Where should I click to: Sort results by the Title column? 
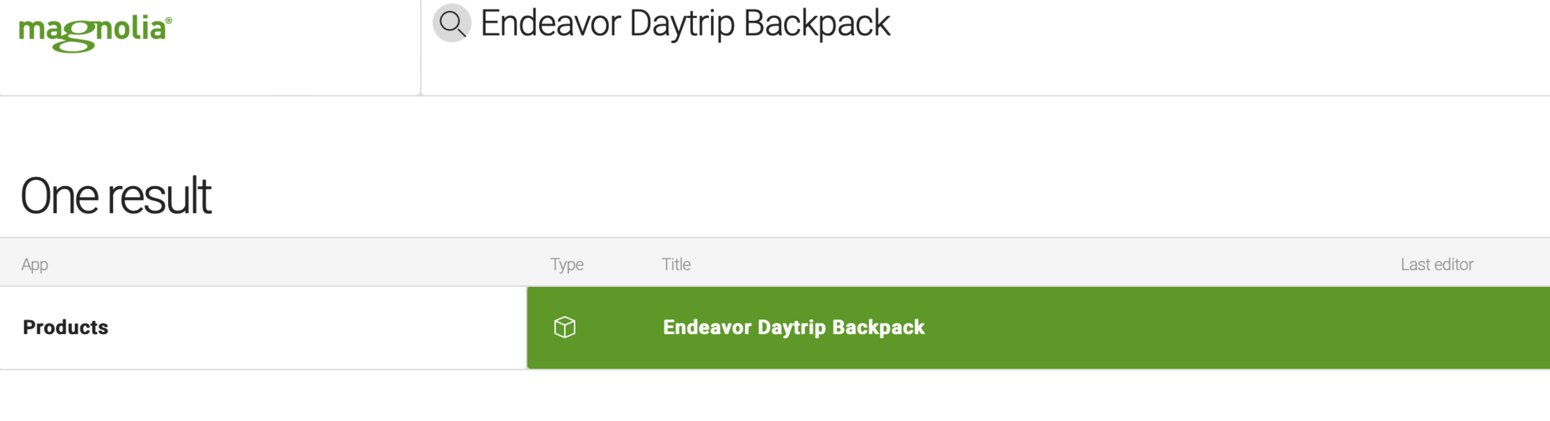(676, 264)
